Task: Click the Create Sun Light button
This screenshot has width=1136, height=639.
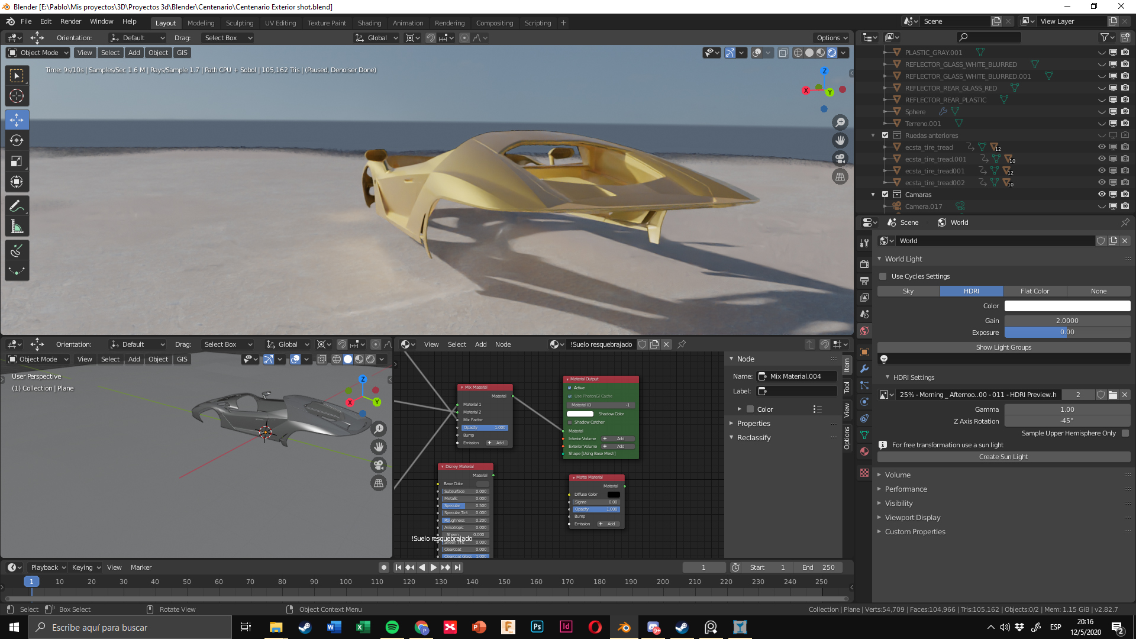Action: coord(1003,457)
